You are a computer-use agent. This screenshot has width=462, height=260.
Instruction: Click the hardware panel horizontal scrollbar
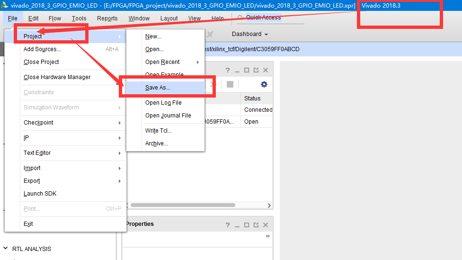pyautogui.click(x=183, y=205)
